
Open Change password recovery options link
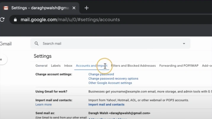(x=113, y=79)
